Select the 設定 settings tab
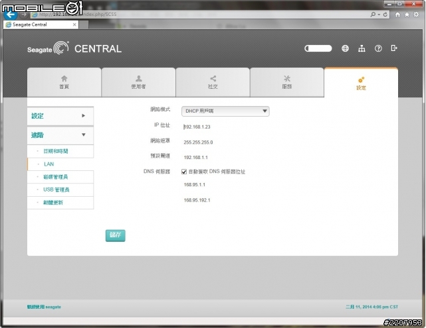Viewport: 426px width, 328px height. (361, 83)
